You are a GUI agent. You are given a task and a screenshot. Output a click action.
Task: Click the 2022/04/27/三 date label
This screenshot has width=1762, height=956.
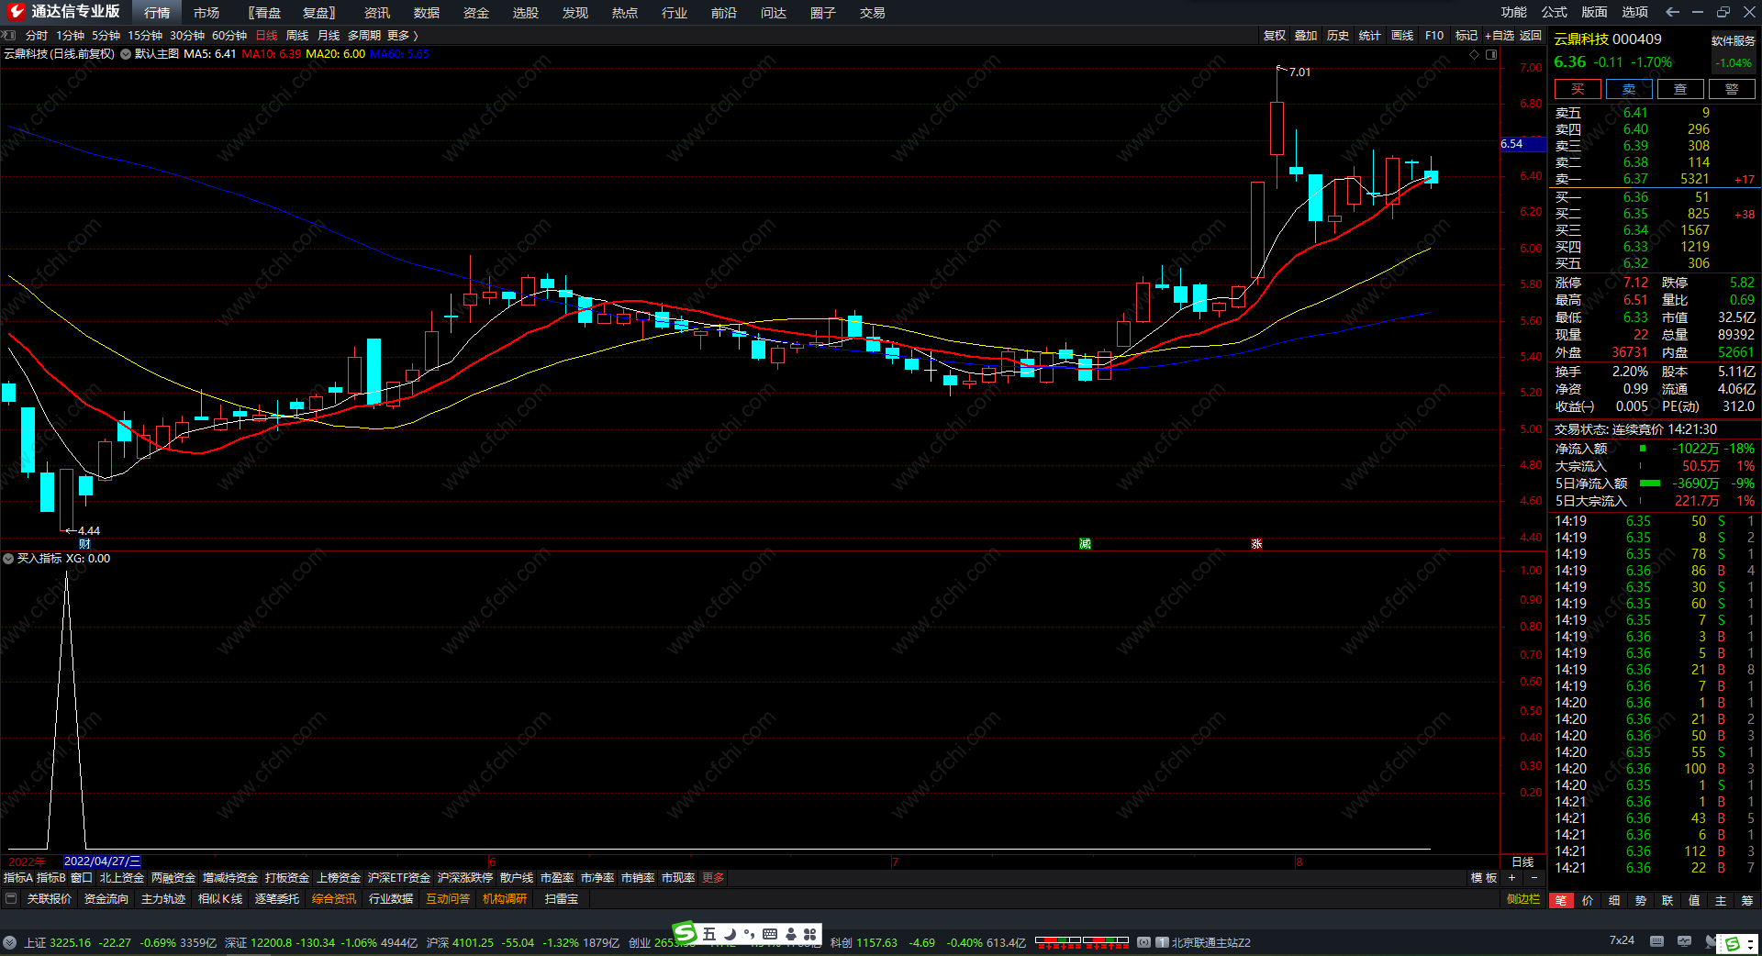click(x=103, y=862)
